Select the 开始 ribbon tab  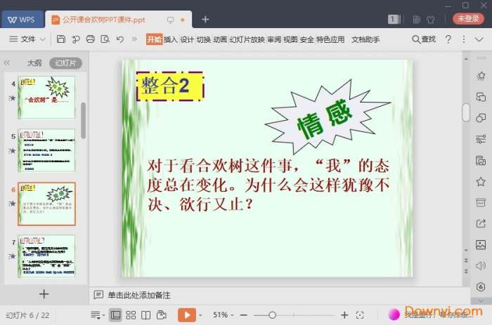(x=154, y=39)
